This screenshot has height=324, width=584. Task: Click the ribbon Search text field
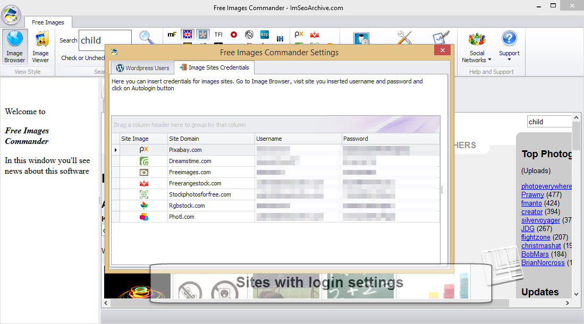pos(105,40)
